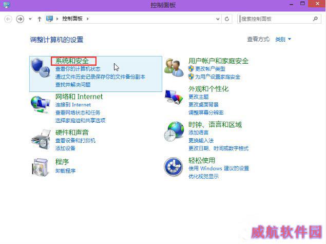Open Hardware and Sound printer icon

41,139
